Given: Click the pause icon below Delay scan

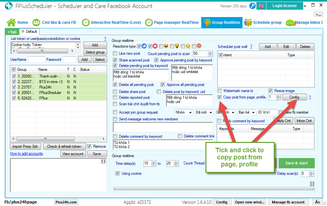Looking at the screenshot, I should [312, 184].
